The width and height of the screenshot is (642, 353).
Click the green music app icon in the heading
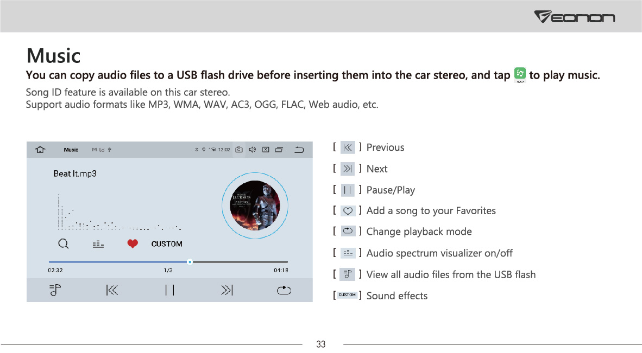click(520, 74)
